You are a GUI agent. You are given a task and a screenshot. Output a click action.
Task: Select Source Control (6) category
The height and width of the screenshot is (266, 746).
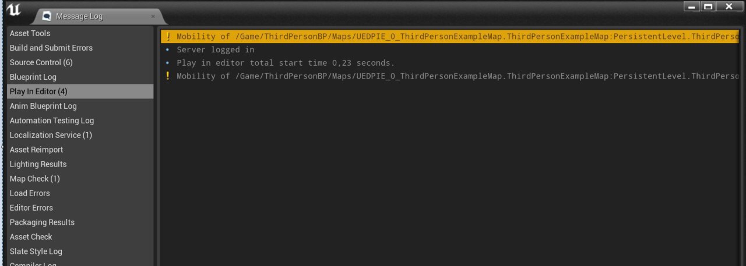coord(41,62)
